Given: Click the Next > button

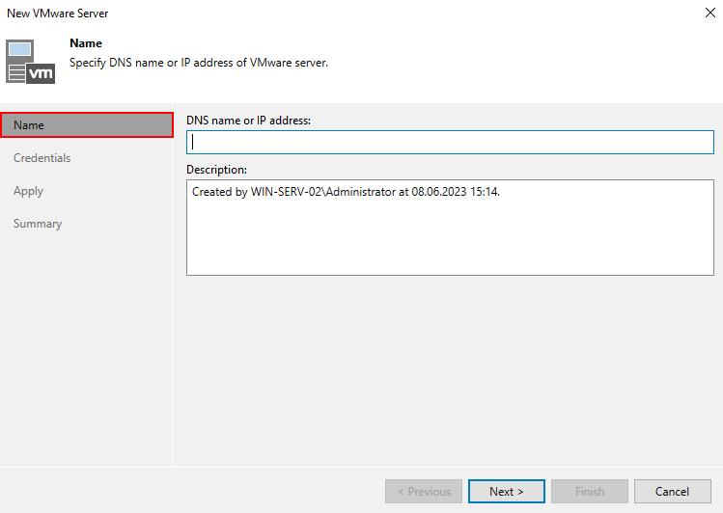Looking at the screenshot, I should [x=506, y=492].
